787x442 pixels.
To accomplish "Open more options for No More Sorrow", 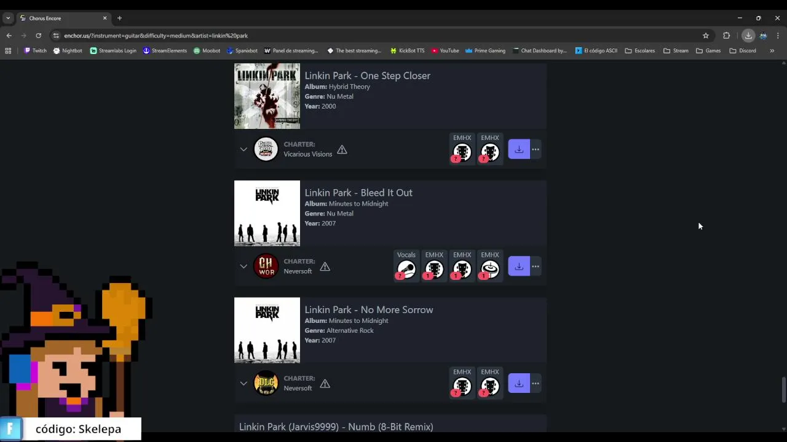I will click(536, 384).
